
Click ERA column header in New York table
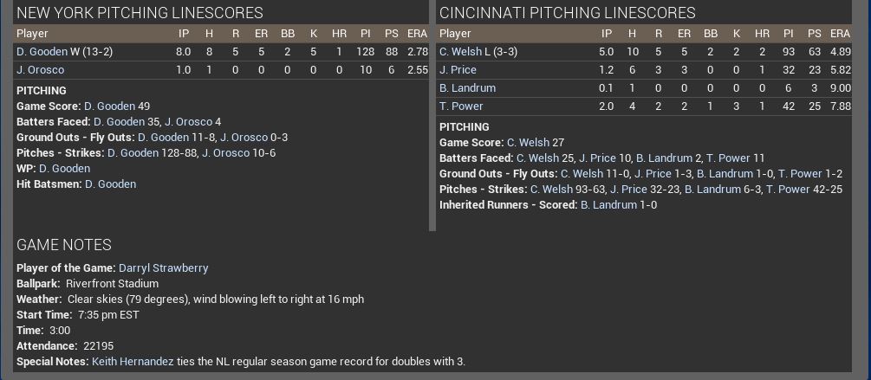pyautogui.click(x=417, y=34)
